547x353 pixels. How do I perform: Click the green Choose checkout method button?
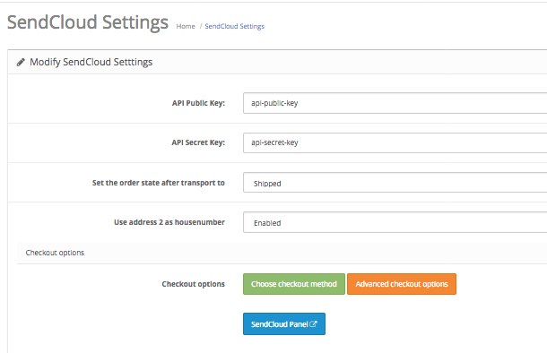[x=294, y=284]
